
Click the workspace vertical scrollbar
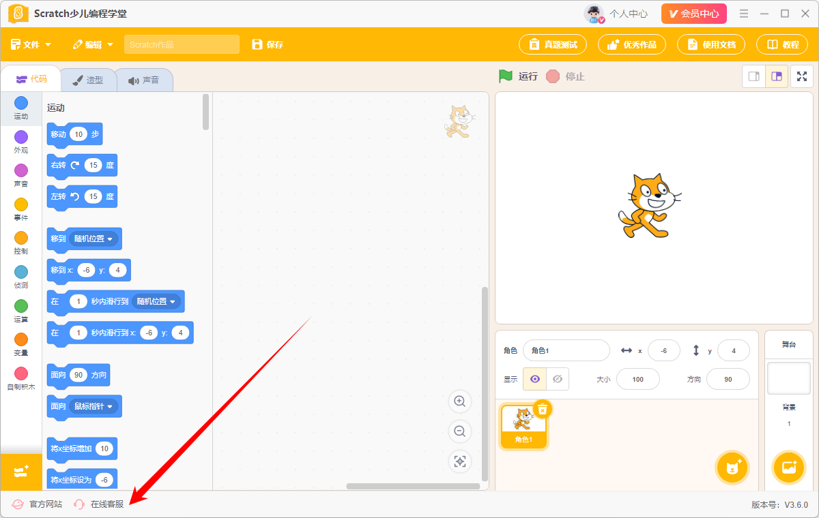(x=485, y=384)
